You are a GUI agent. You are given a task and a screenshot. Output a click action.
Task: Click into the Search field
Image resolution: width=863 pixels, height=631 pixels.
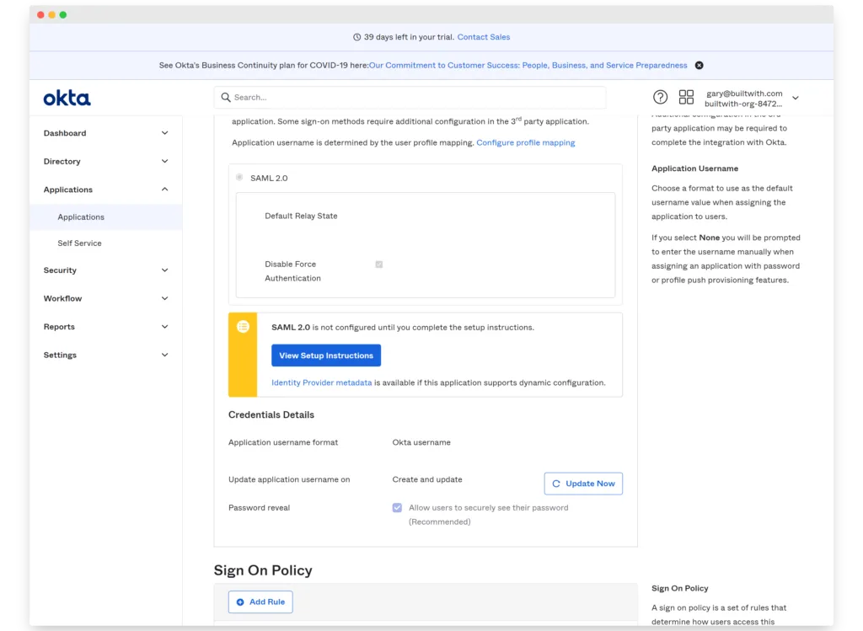point(410,98)
